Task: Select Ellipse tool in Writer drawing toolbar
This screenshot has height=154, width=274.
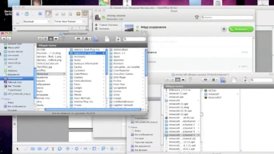Action: pyautogui.click(x=39, y=149)
